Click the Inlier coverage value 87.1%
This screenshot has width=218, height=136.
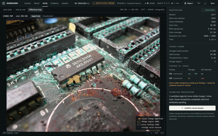[213, 32]
